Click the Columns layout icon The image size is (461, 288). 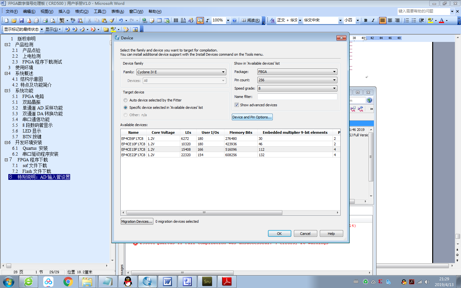pyautogui.click(x=175, y=20)
